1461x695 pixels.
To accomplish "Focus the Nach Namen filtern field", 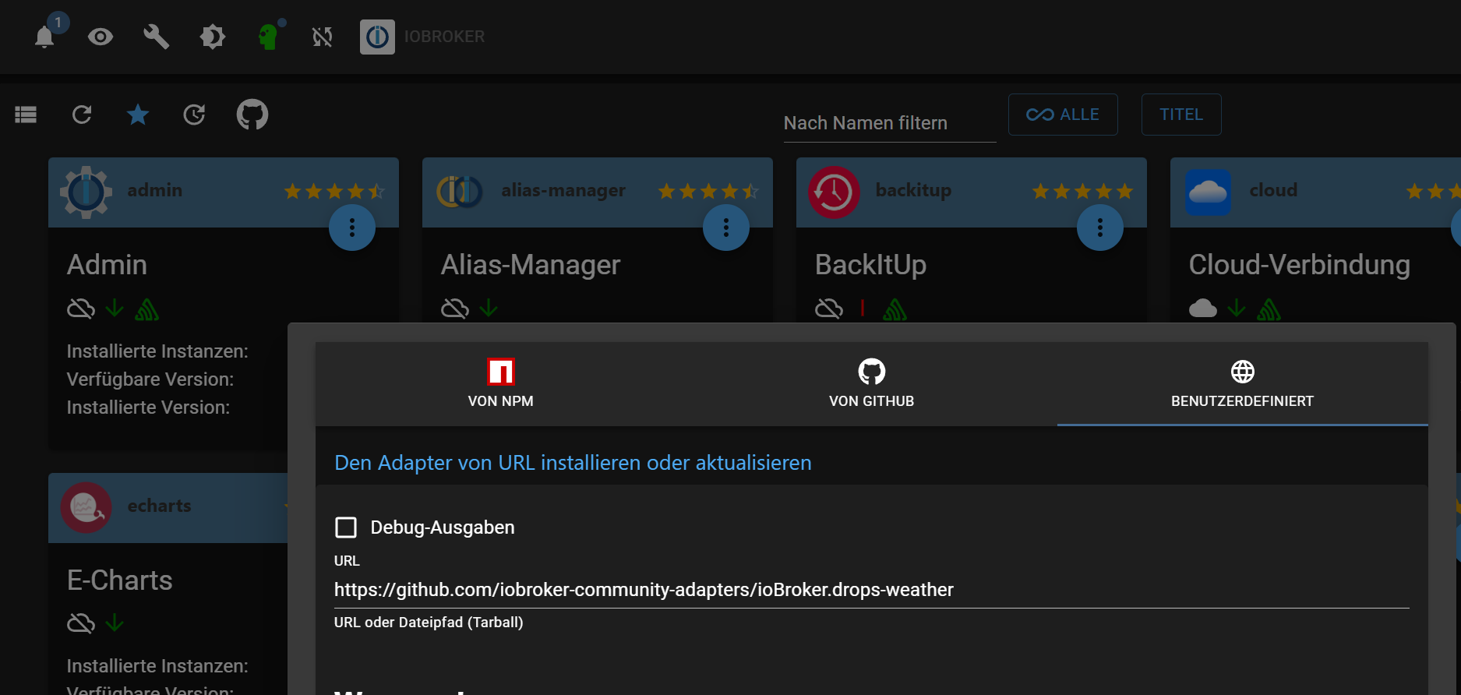I will [x=889, y=123].
